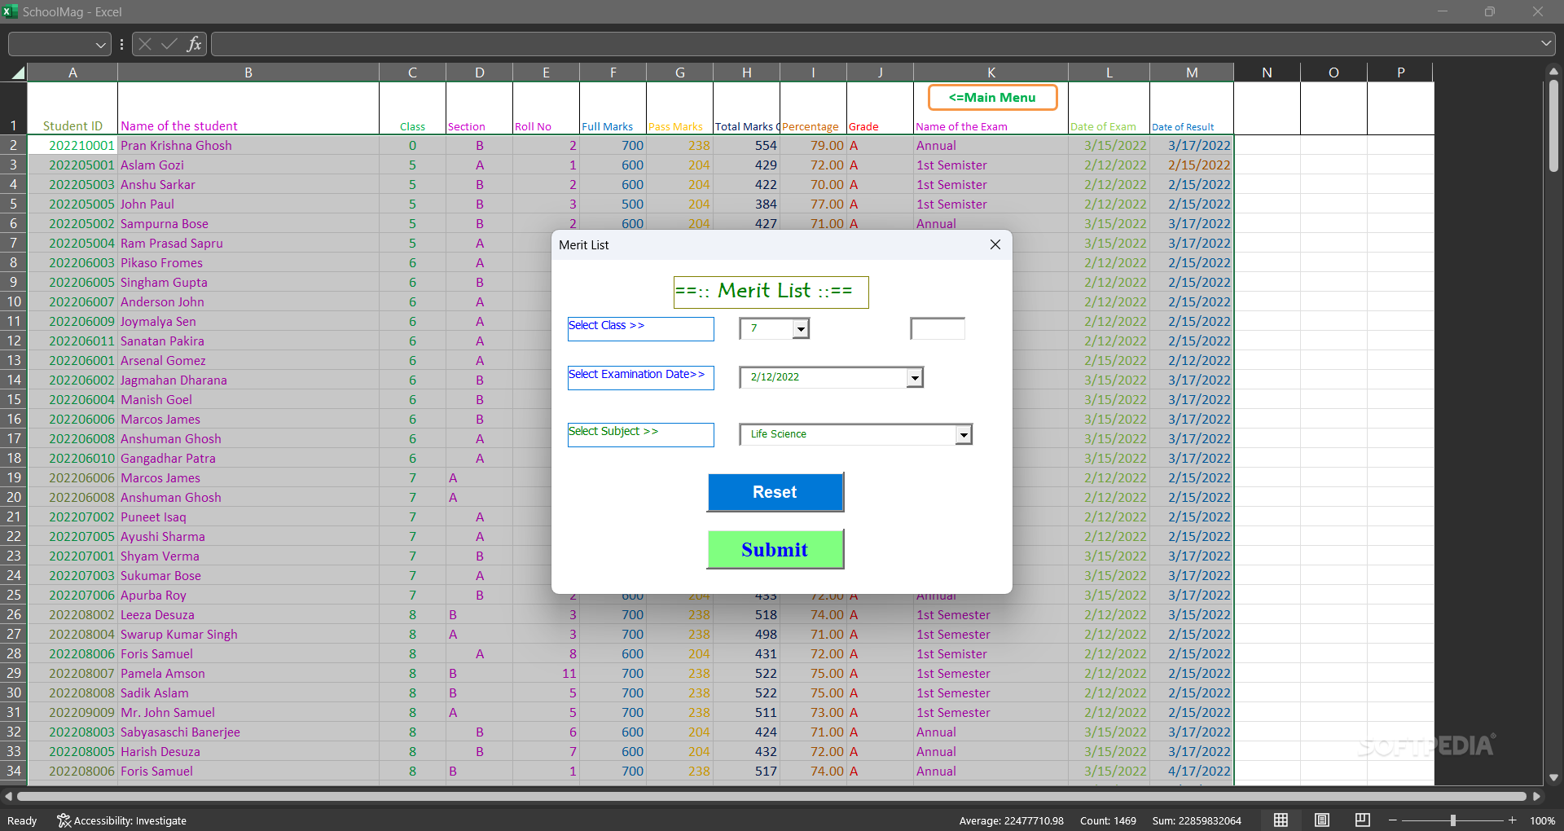Click the green Submit button
The height and width of the screenshot is (831, 1564).
[x=775, y=549]
